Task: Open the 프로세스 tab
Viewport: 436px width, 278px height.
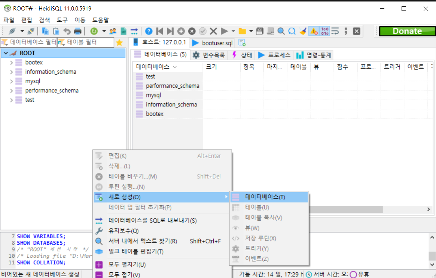Action: coord(274,55)
